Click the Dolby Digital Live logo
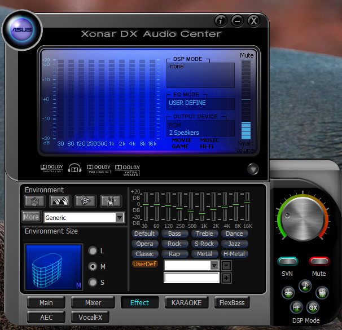Viewport: 342px width, 330px height. coord(52,168)
